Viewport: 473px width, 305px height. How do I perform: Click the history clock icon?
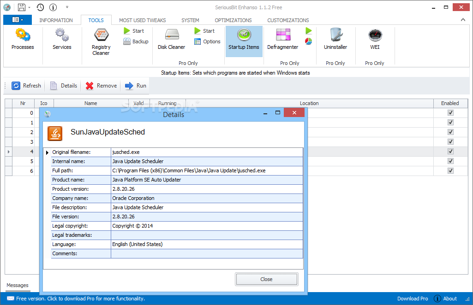(x=40, y=7)
